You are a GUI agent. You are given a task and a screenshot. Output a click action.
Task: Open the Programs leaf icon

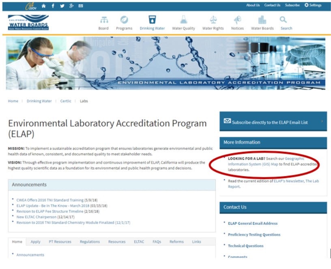pyautogui.click(x=124, y=20)
